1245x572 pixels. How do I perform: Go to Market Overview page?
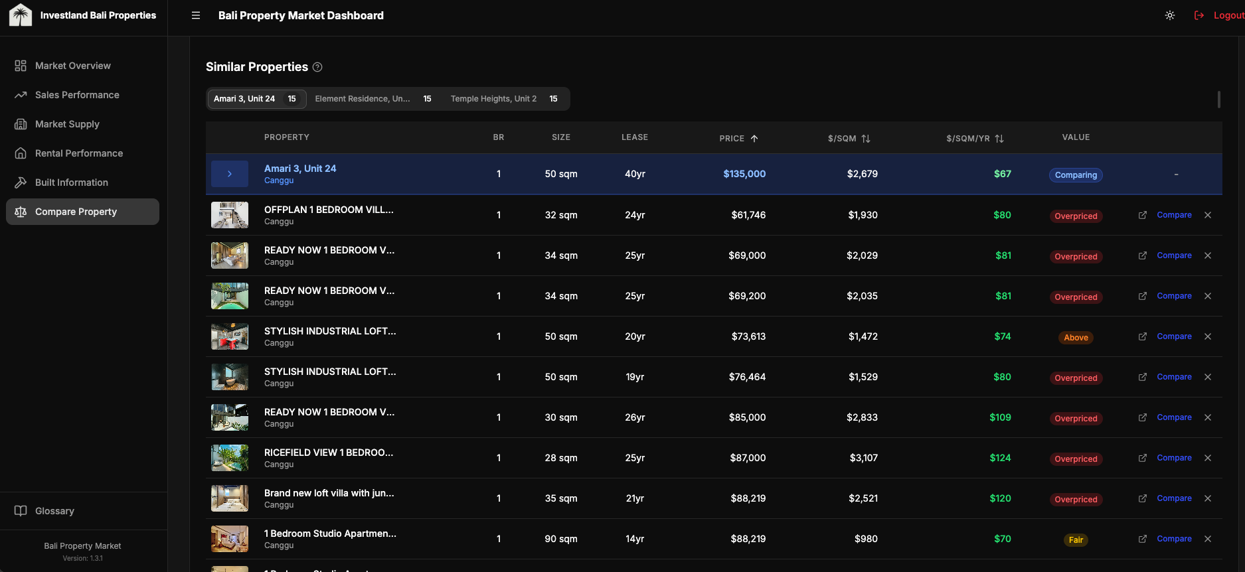click(x=73, y=66)
